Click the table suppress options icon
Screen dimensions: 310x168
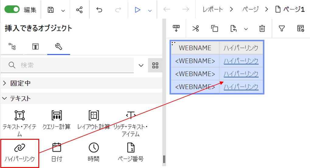301,29
